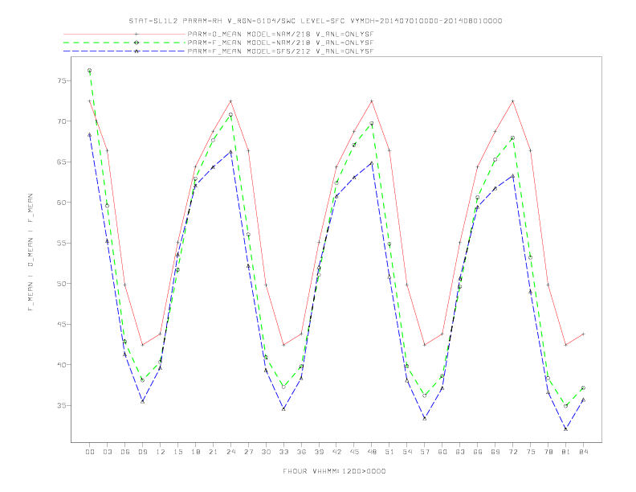This screenshot has width=636, height=492.
Task: Select the PARM=F_MEAN MODEL=NAM/218 legend entry
Action: [x=280, y=43]
